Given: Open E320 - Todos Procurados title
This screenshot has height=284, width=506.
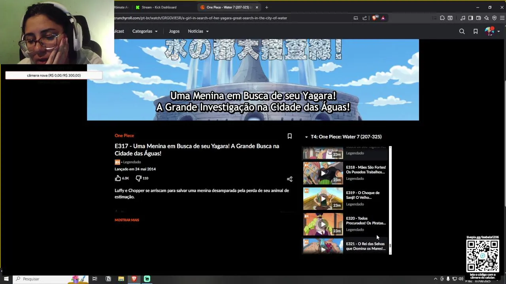Looking at the screenshot, I should pos(366,221).
